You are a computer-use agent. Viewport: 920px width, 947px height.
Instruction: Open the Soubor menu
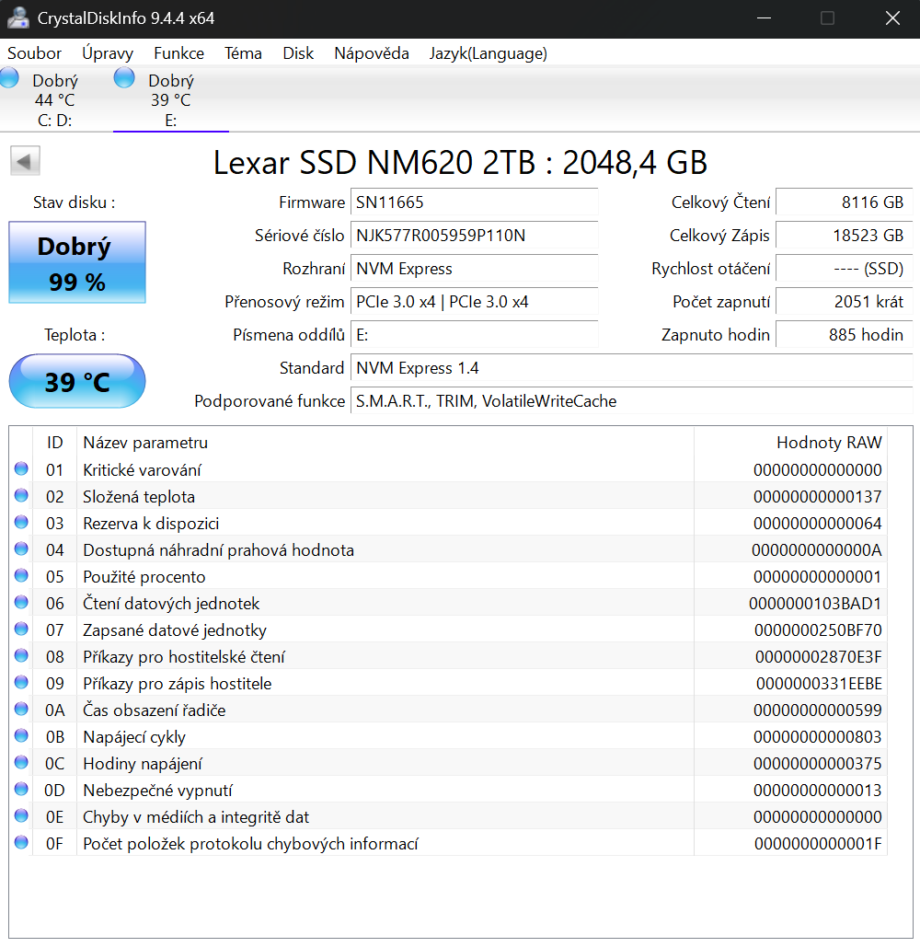[x=34, y=53]
